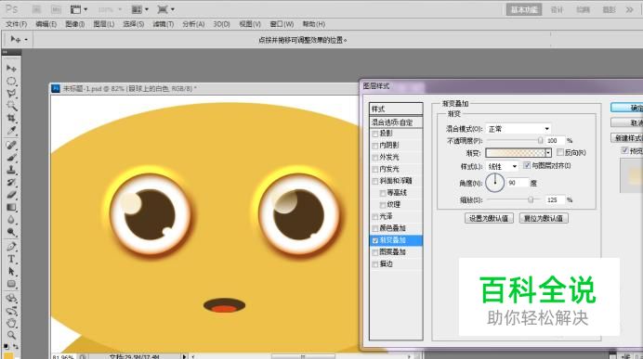The image size is (643, 359).
Task: Open the 滤镜(T) menu
Action: 164,24
